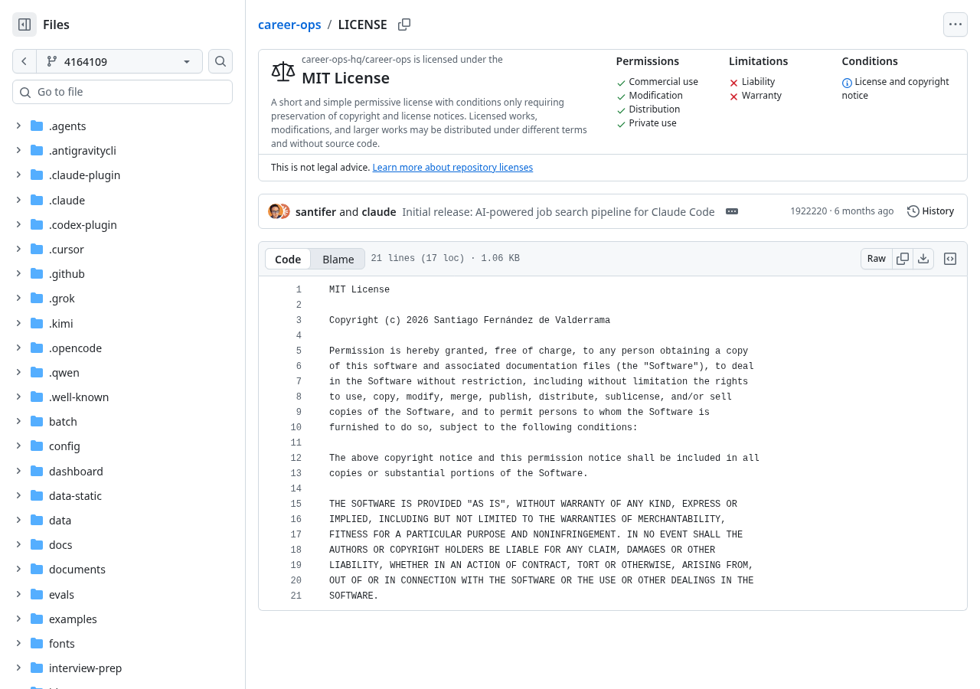Select the interview-prep folder row
This screenshot has height=689, width=980.
(x=122, y=668)
